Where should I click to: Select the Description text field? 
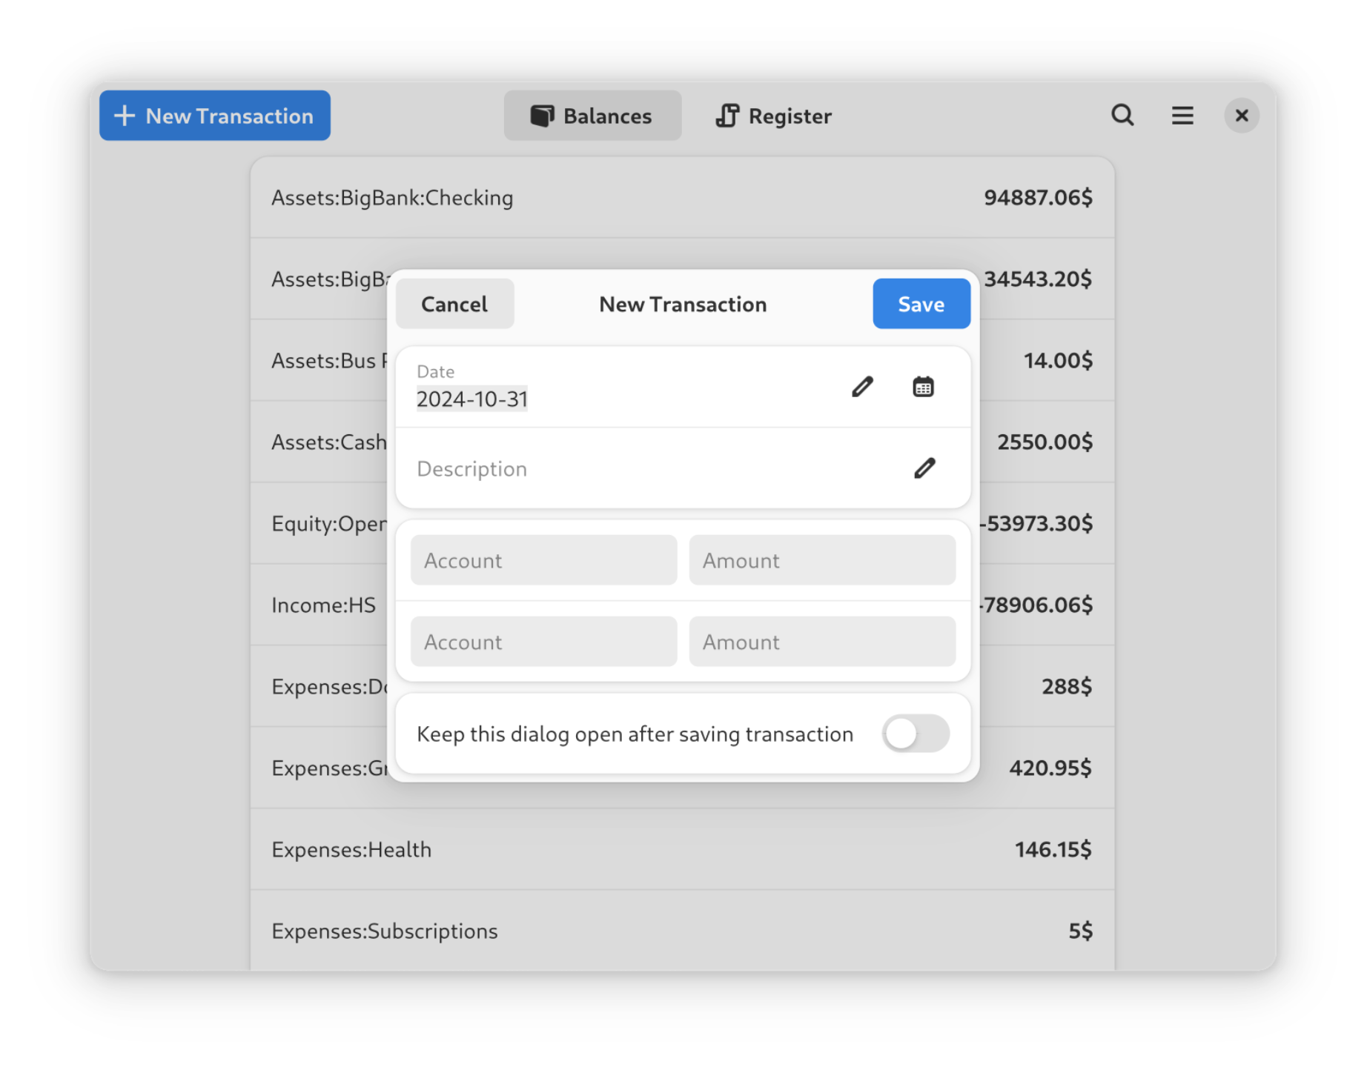[x=630, y=468]
